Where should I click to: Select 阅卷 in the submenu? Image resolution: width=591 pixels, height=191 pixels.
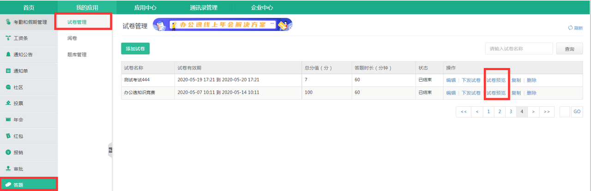pos(72,38)
